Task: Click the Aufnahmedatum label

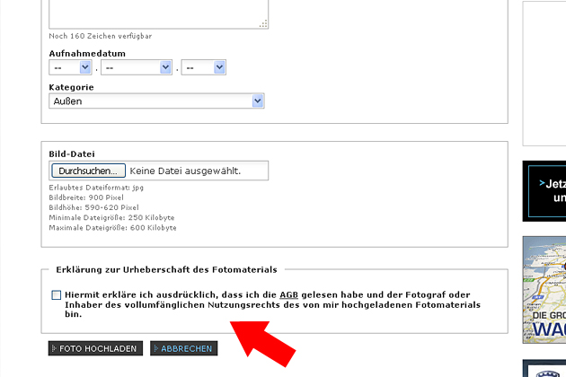Action: (86, 53)
